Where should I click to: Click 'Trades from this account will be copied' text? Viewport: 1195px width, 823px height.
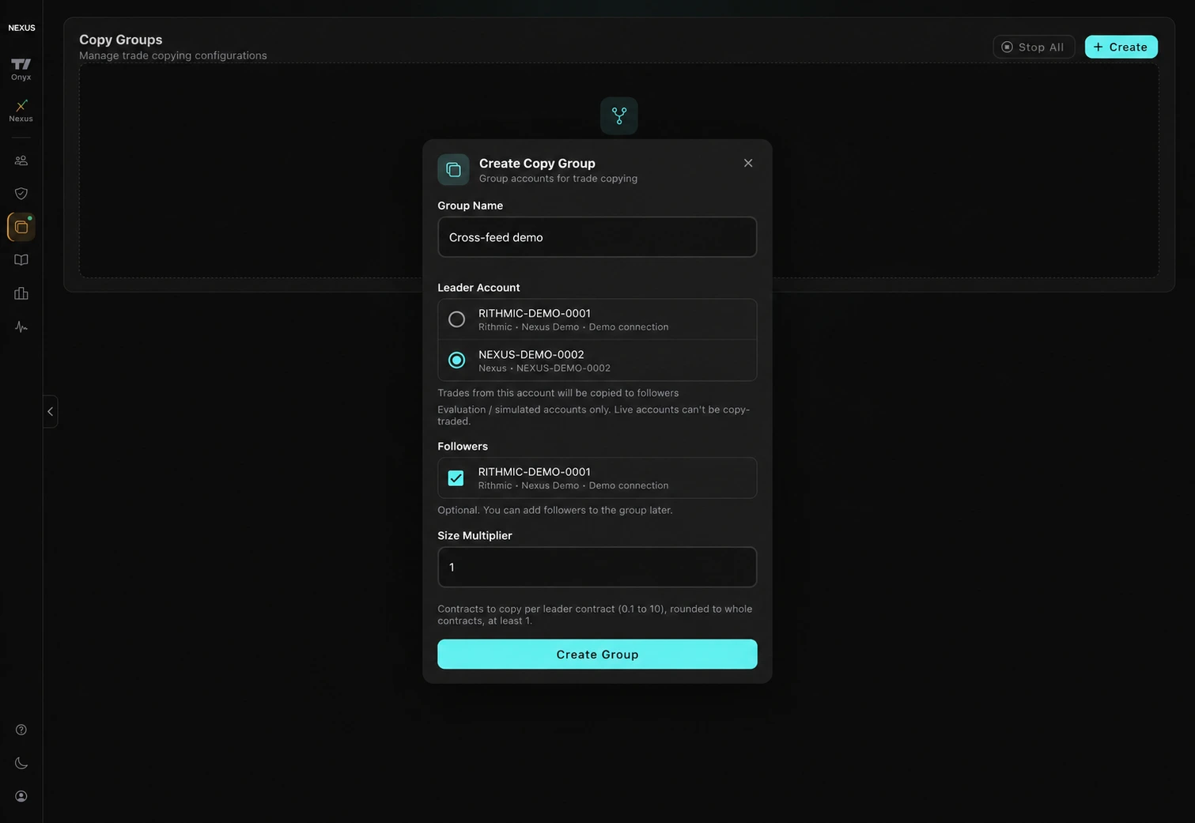pyautogui.click(x=558, y=393)
